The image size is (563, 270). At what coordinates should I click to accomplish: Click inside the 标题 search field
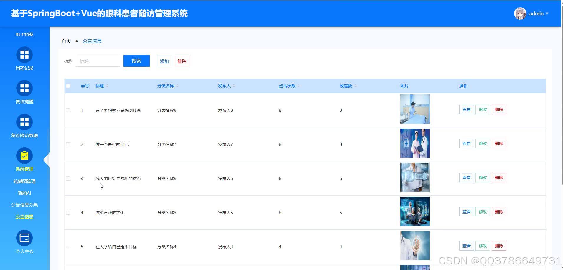click(x=98, y=61)
